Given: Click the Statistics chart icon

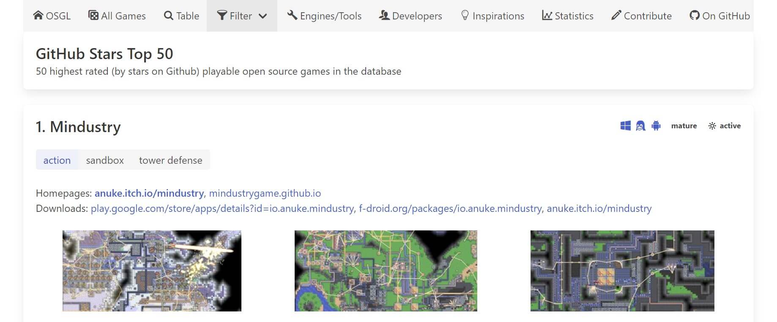Looking at the screenshot, I should pos(547,16).
